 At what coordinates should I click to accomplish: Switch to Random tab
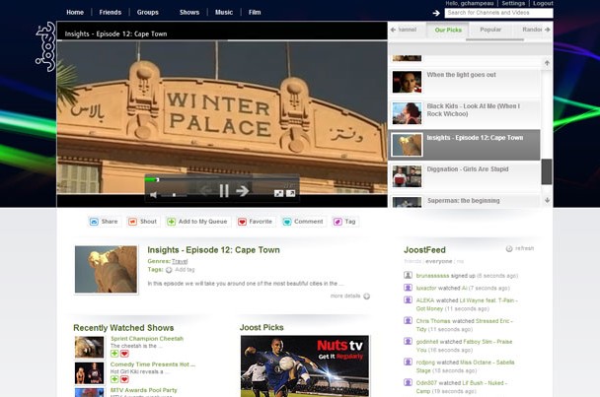click(532, 30)
